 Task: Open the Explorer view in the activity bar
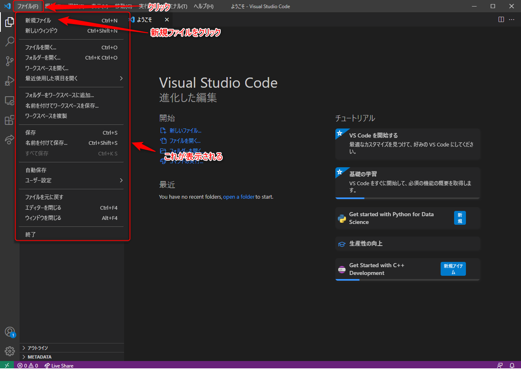click(x=10, y=22)
